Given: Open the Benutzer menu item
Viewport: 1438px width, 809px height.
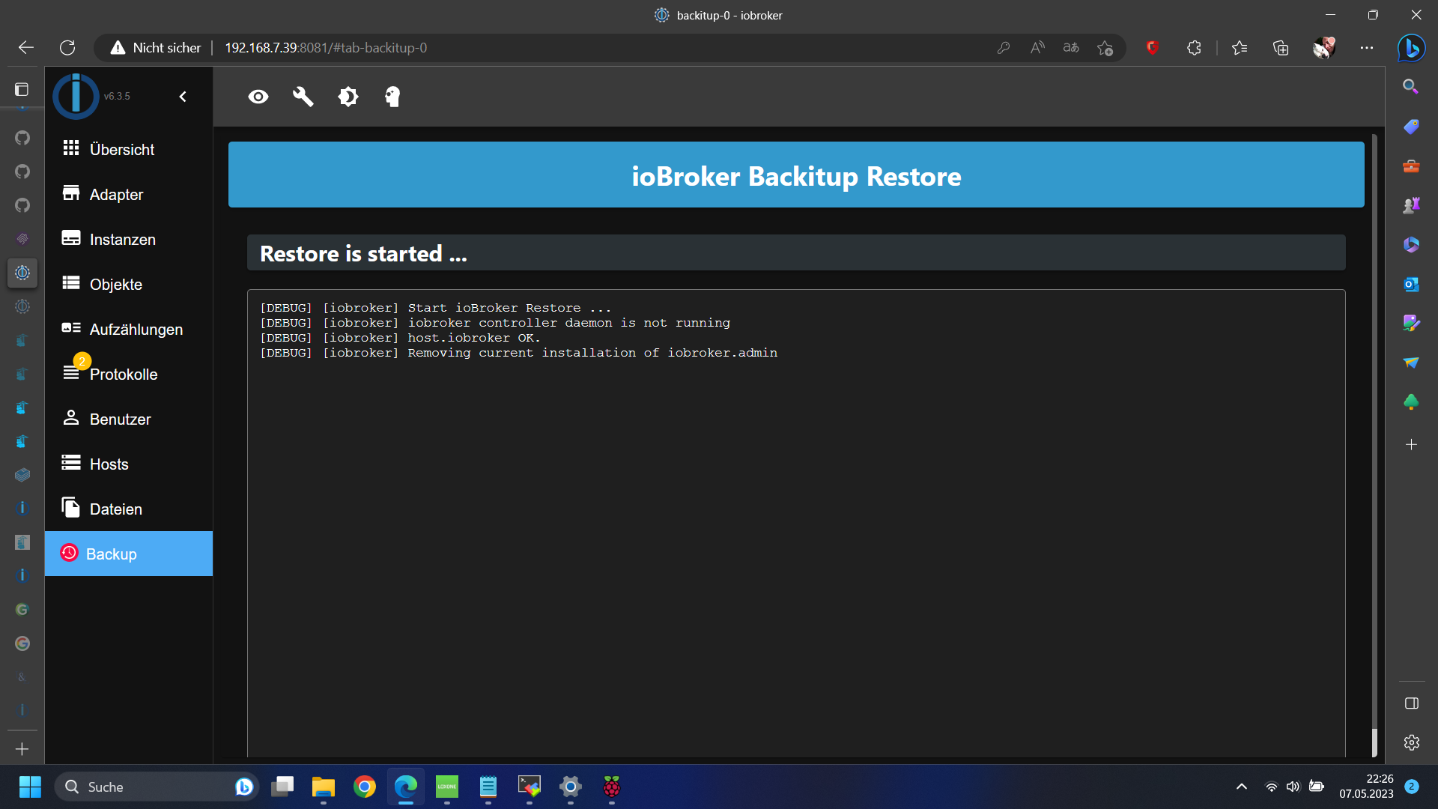Looking at the screenshot, I should (x=129, y=419).
